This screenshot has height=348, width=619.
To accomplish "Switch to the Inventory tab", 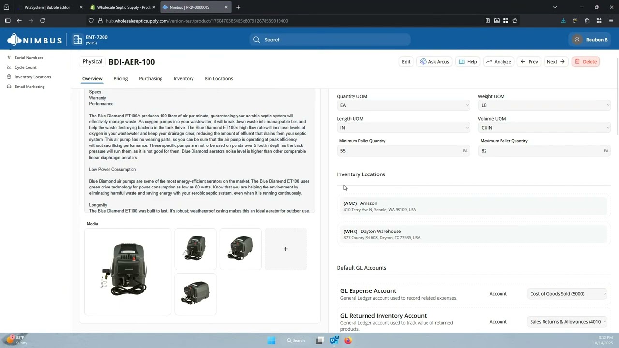I will pyautogui.click(x=183, y=79).
